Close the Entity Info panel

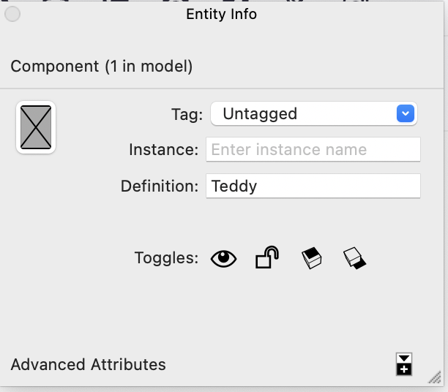point(12,14)
